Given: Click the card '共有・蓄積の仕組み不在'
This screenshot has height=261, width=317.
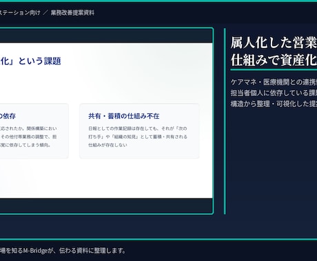Looking at the screenshot, I should click(139, 130).
